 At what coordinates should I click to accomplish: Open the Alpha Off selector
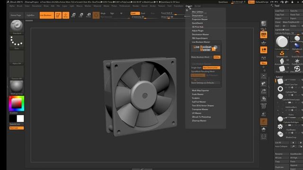coord(17,57)
